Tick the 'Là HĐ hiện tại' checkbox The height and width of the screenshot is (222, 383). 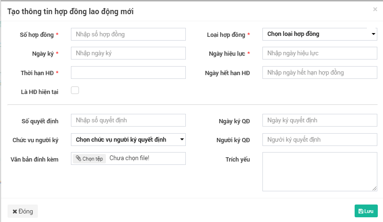coord(75,91)
